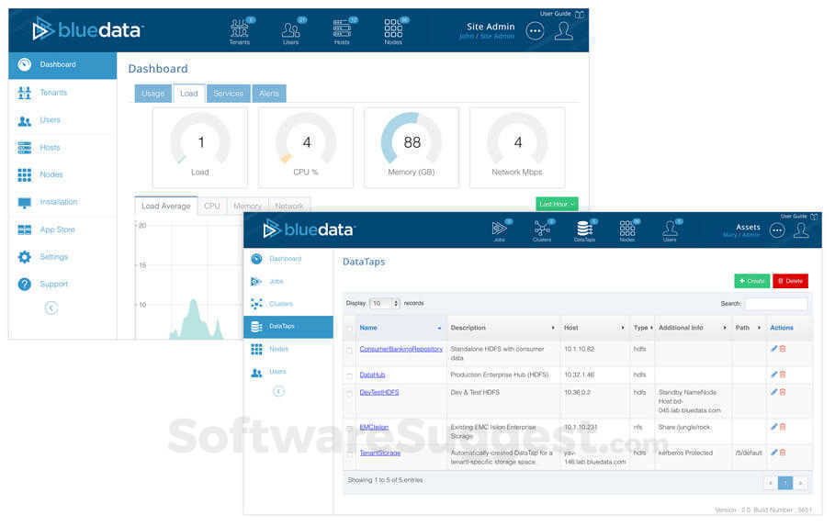
Task: Open the TenantStorage datatap link
Action: [379, 453]
